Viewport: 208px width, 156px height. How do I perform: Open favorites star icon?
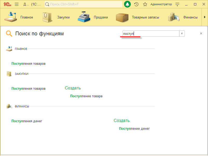point(145,4)
